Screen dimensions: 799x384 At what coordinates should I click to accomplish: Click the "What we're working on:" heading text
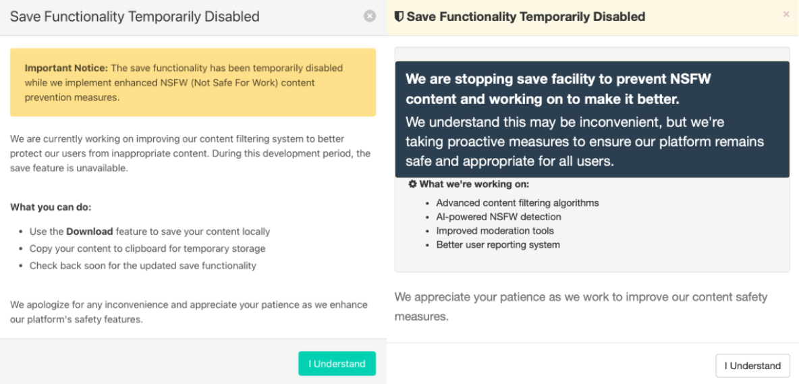(x=474, y=184)
